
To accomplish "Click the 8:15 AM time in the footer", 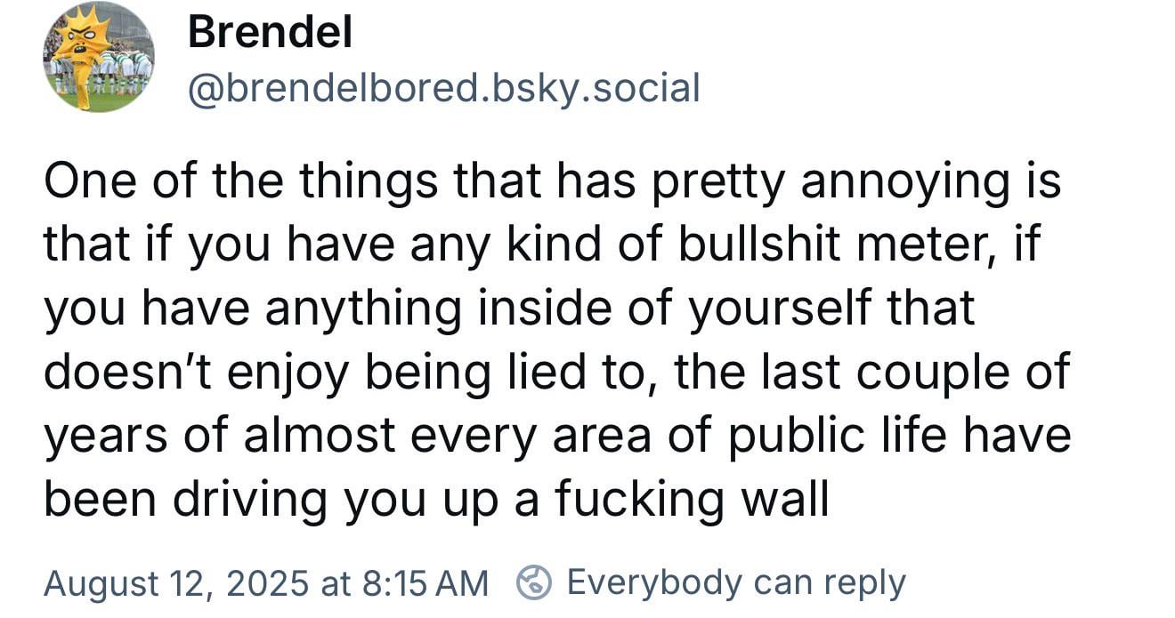I will (x=426, y=583).
